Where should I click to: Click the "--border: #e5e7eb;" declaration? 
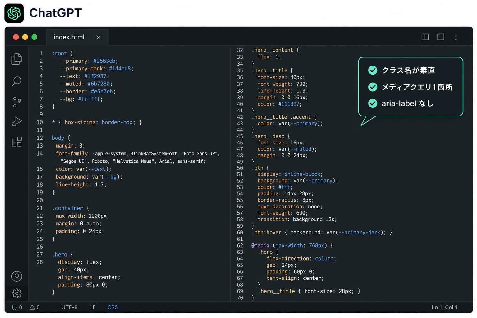click(x=87, y=91)
